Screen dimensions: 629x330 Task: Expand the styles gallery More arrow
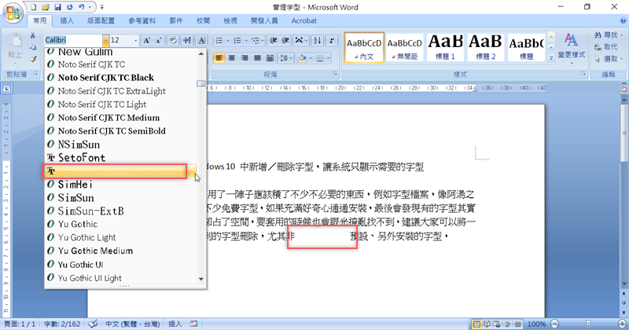(x=551, y=57)
